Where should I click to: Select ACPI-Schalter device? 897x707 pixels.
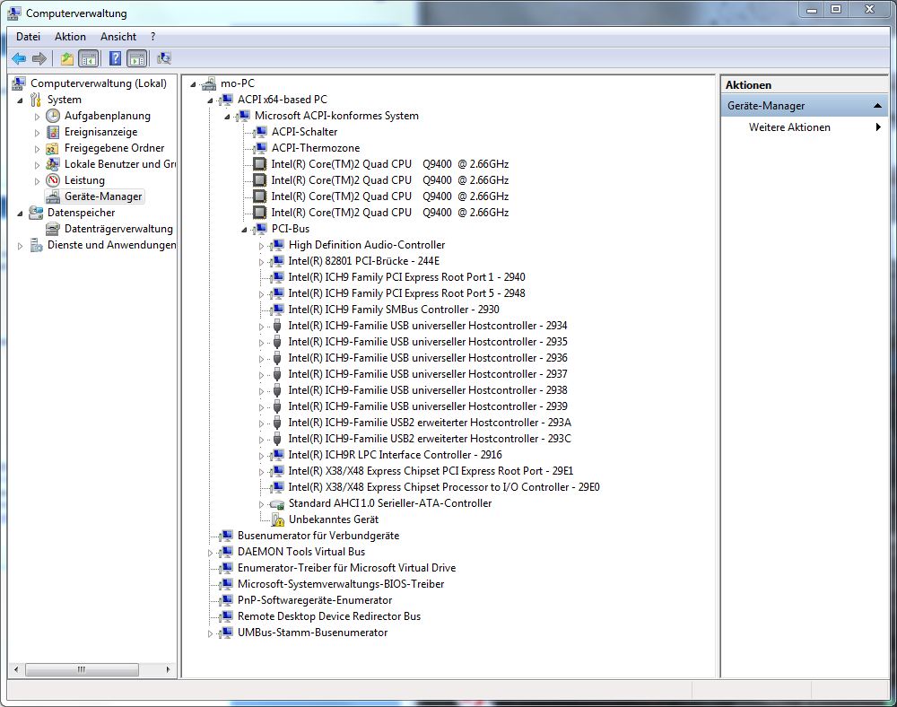click(x=304, y=132)
